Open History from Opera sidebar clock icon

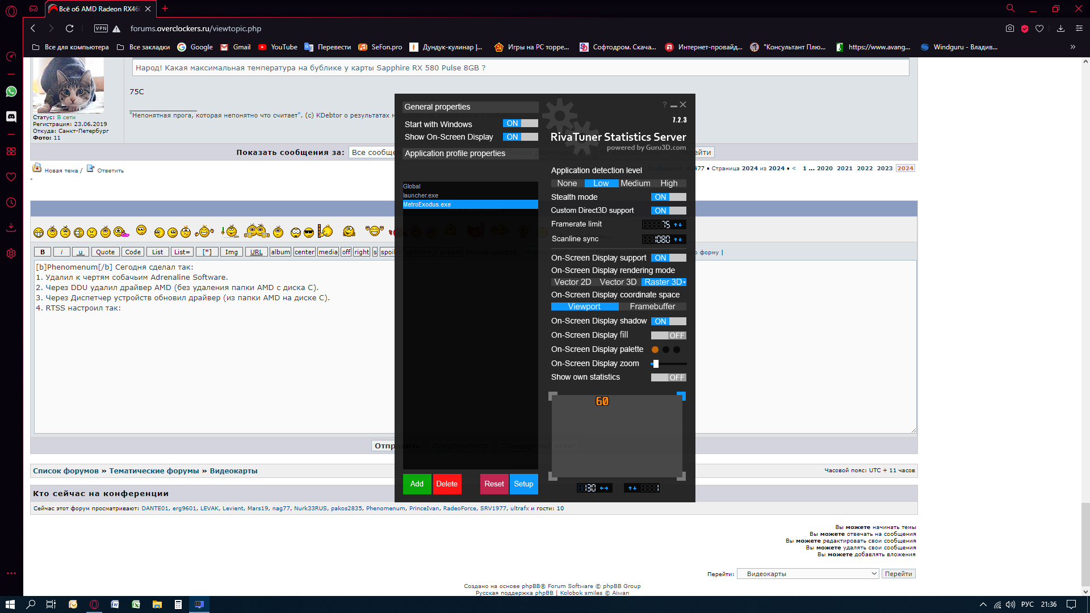coord(11,203)
